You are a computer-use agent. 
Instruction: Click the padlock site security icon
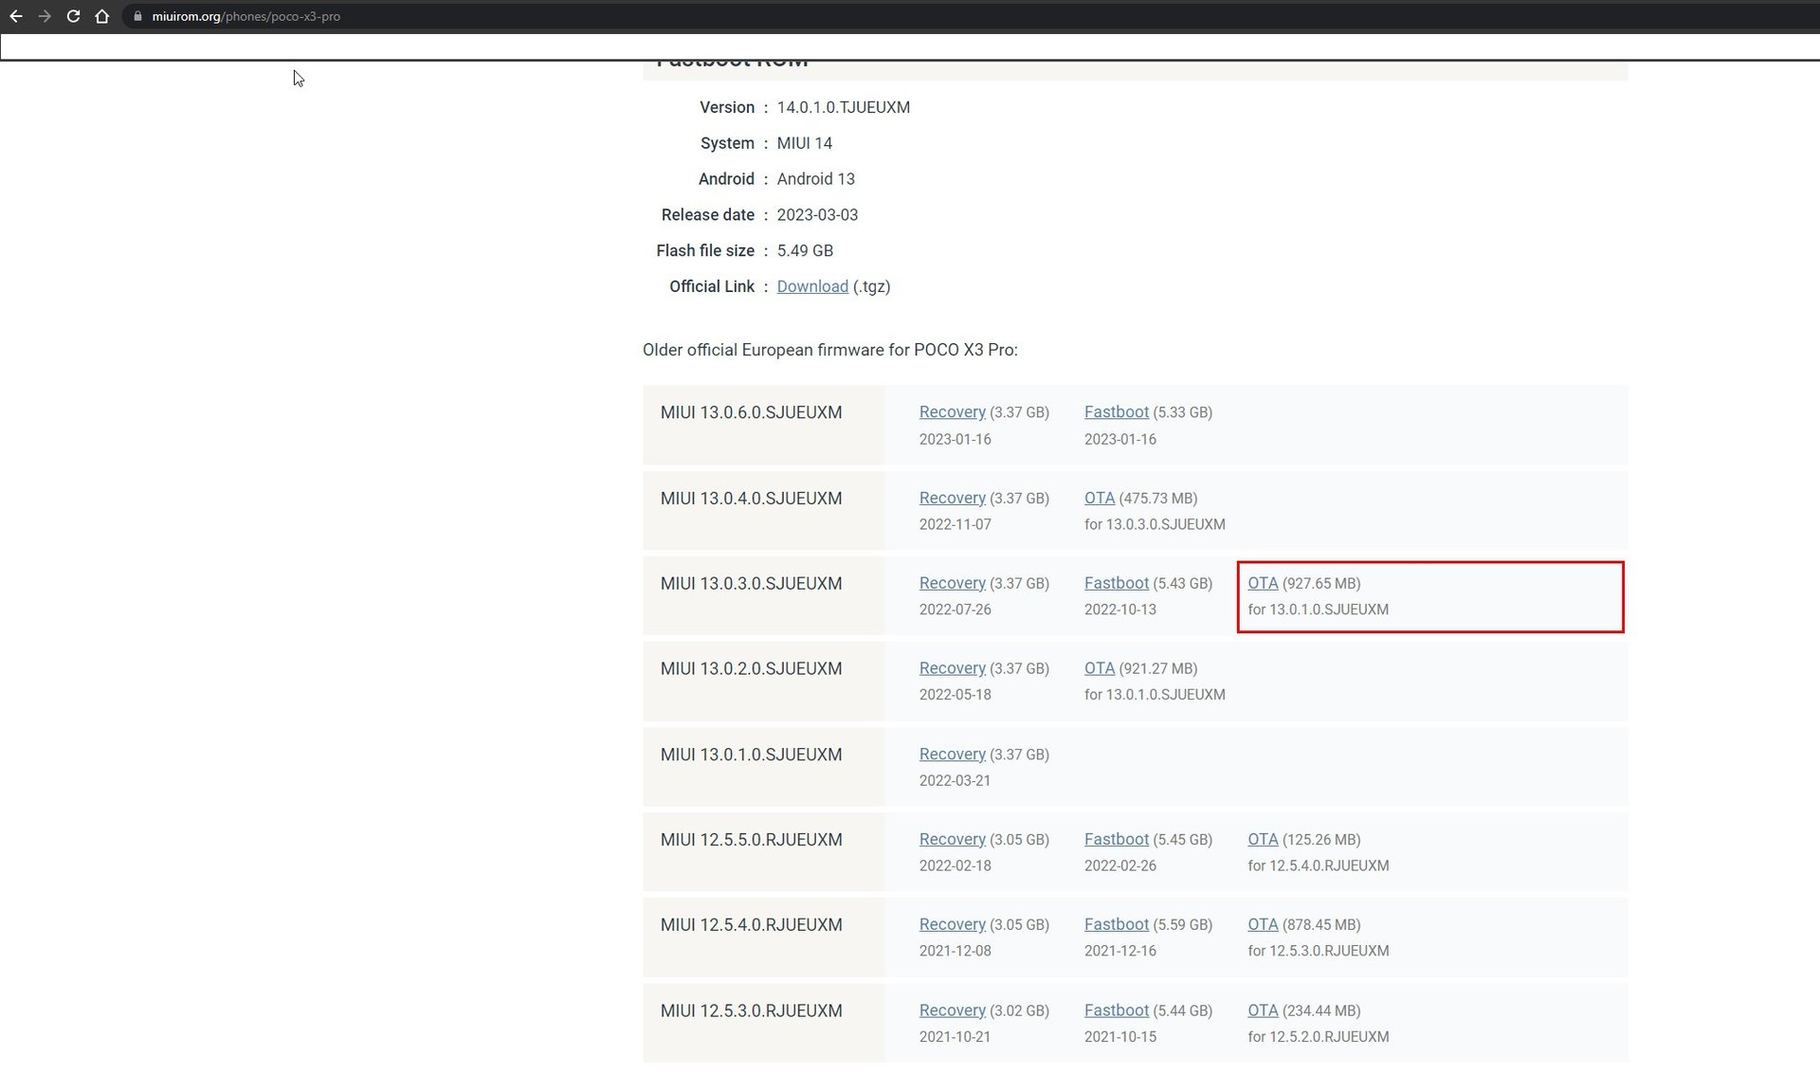coord(137,16)
